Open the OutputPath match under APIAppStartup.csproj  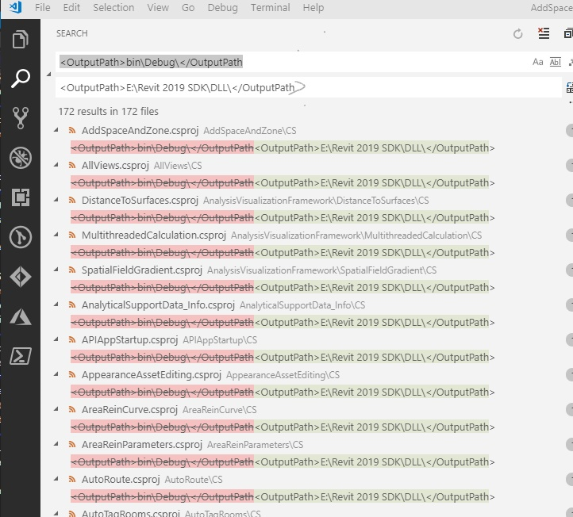(283, 357)
